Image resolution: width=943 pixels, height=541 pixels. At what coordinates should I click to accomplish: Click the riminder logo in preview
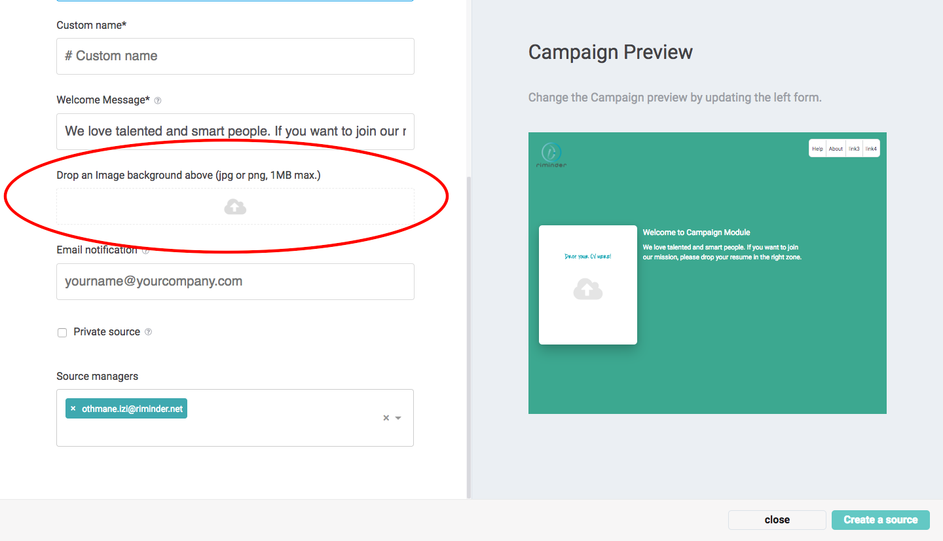coord(551,155)
